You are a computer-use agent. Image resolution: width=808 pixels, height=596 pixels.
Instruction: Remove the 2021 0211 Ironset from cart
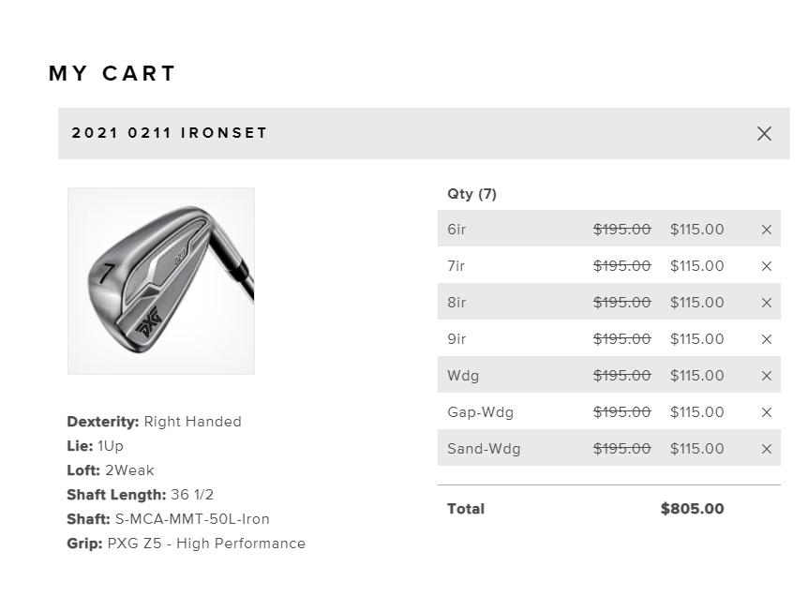764,134
